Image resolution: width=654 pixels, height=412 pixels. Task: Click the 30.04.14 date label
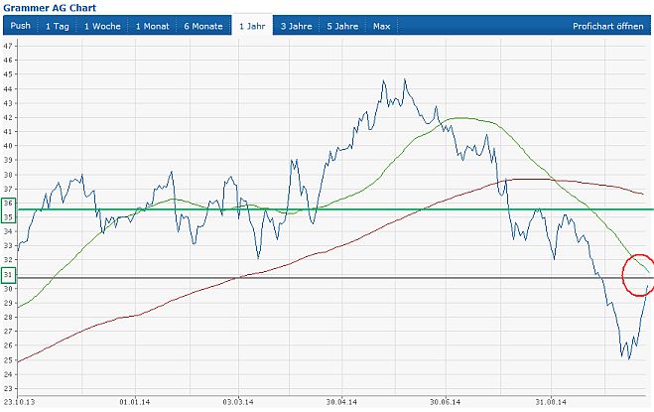[340, 402]
